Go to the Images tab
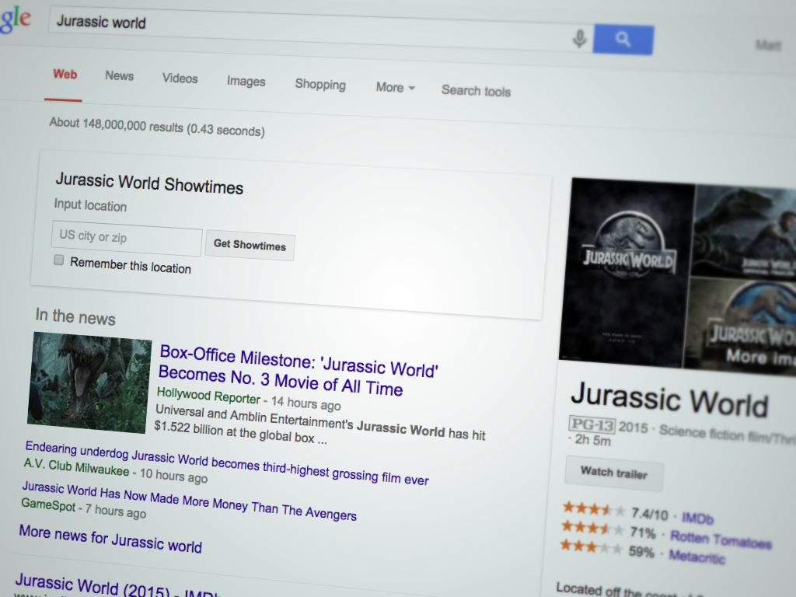 246,82
